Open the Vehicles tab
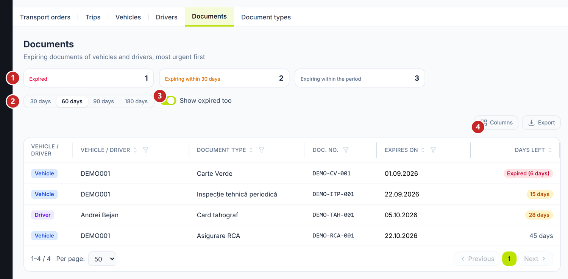The height and width of the screenshot is (279, 568). [128, 17]
